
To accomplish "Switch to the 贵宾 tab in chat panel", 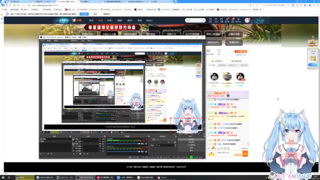I will (233, 65).
